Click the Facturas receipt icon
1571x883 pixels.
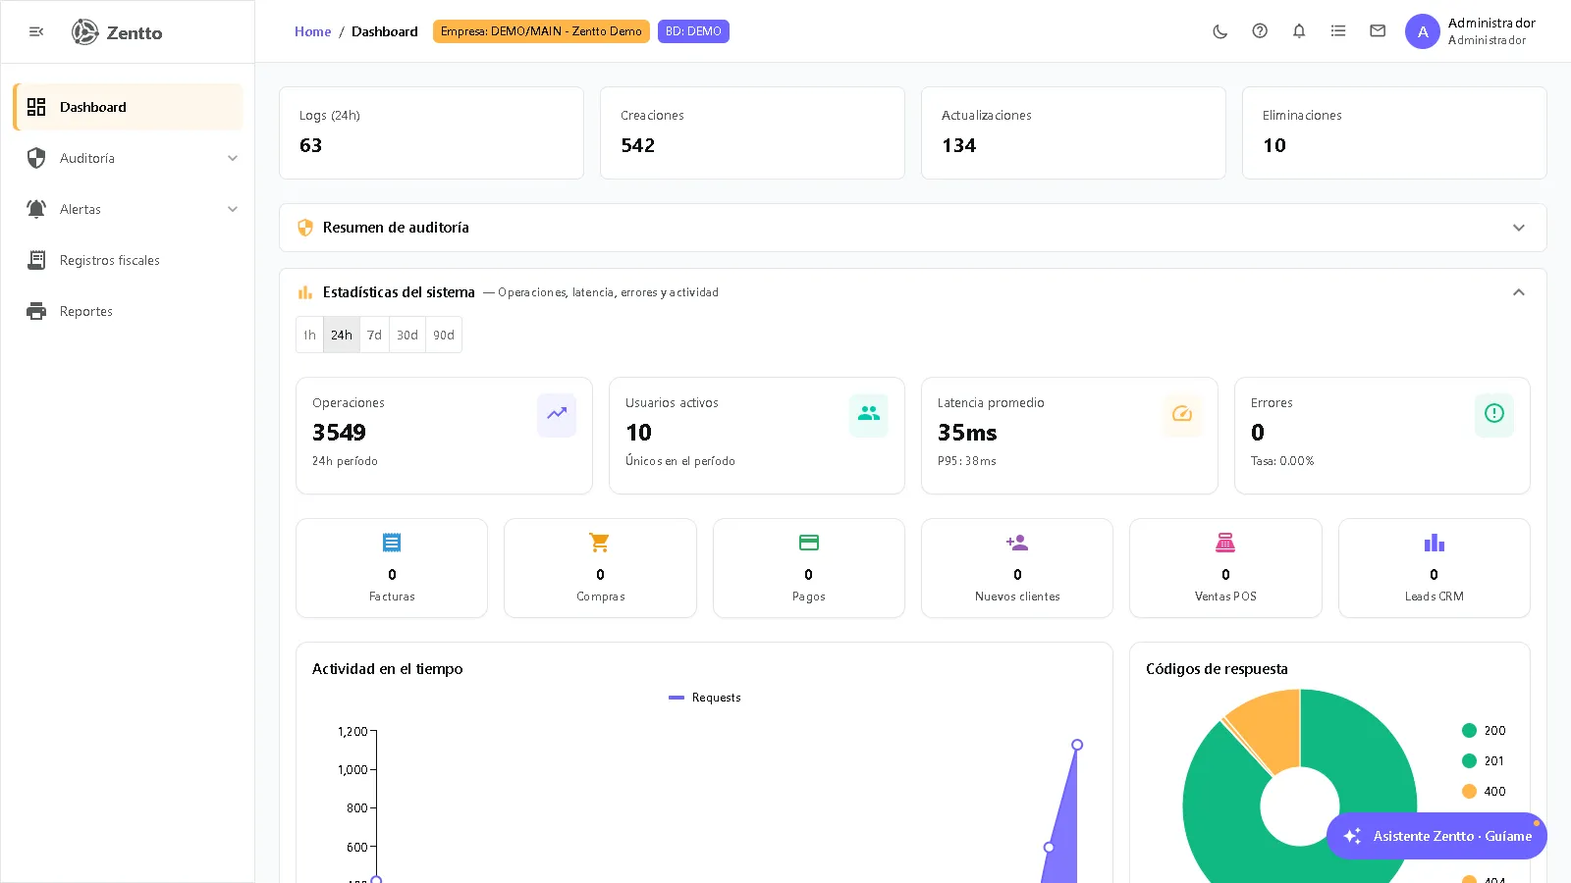tap(392, 543)
